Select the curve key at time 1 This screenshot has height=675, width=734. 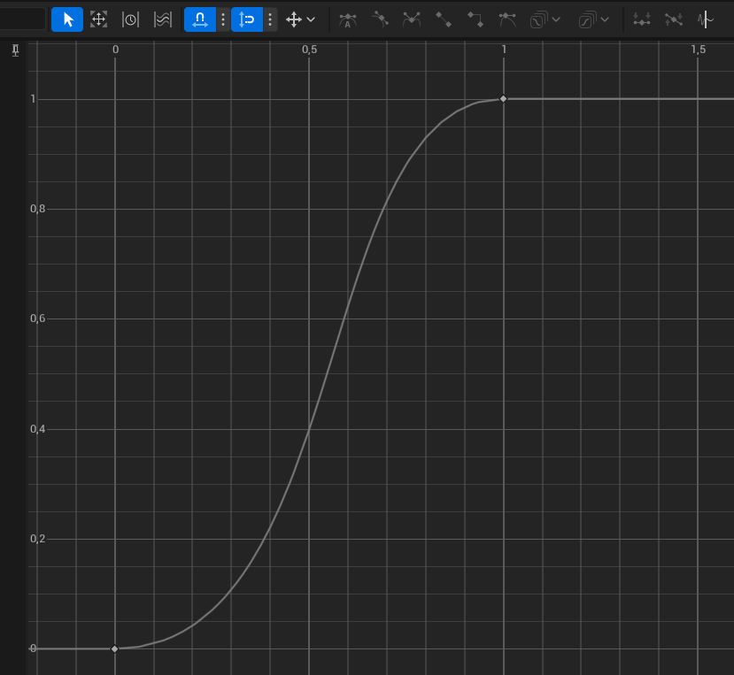(x=503, y=99)
